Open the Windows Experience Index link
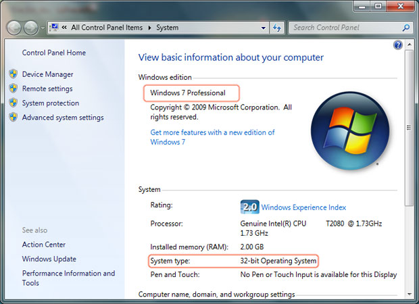This screenshot has height=304, width=419. (x=303, y=207)
